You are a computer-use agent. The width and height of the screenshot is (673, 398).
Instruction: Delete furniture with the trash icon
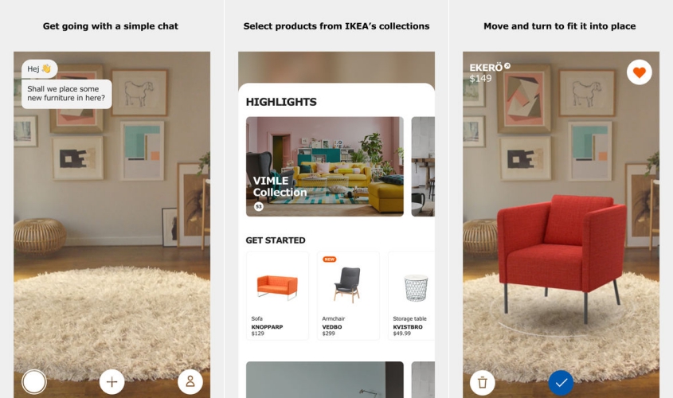click(x=483, y=382)
